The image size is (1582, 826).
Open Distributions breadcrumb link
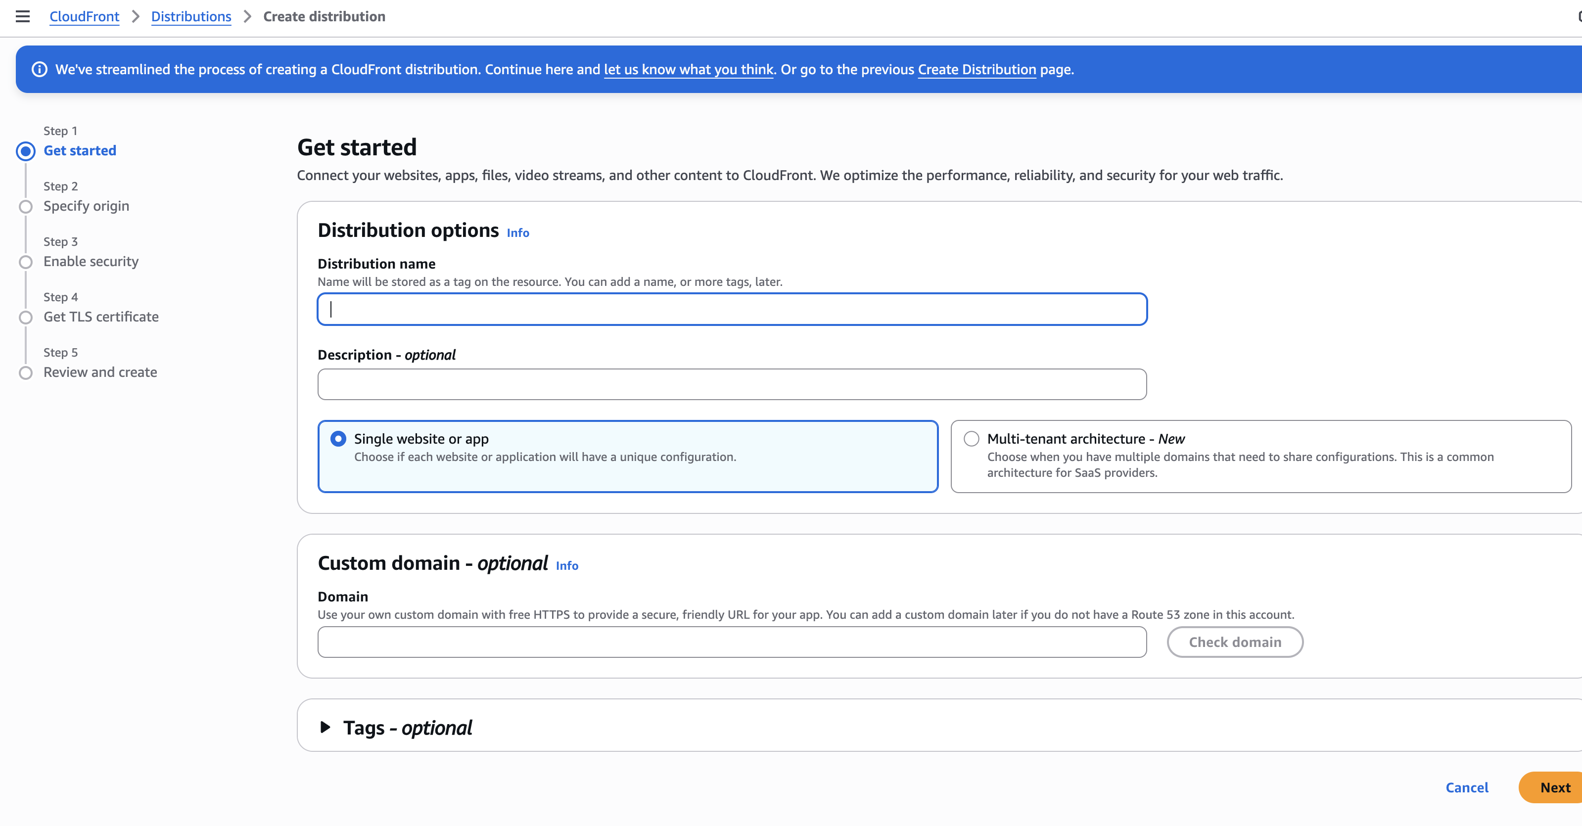pyautogui.click(x=191, y=17)
